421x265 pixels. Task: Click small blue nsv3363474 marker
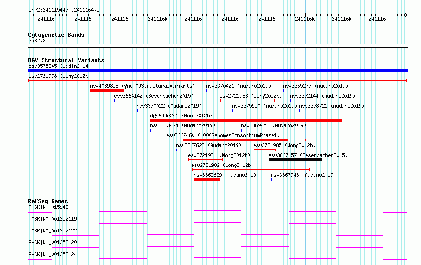click(151, 130)
